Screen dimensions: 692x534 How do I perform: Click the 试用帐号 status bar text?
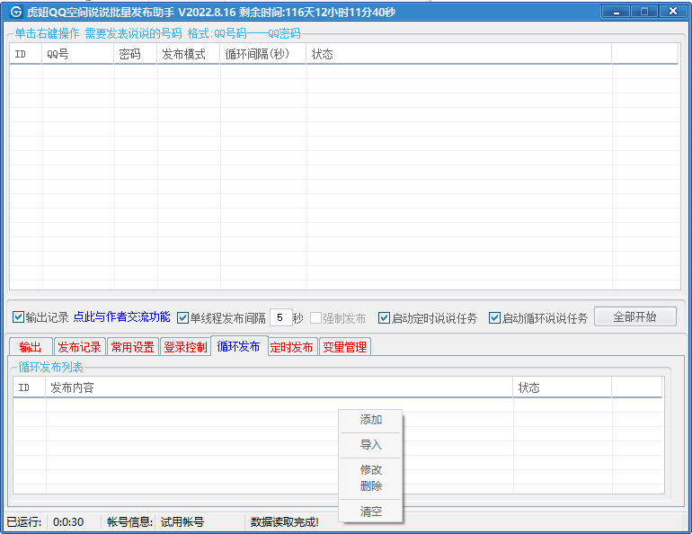[182, 522]
